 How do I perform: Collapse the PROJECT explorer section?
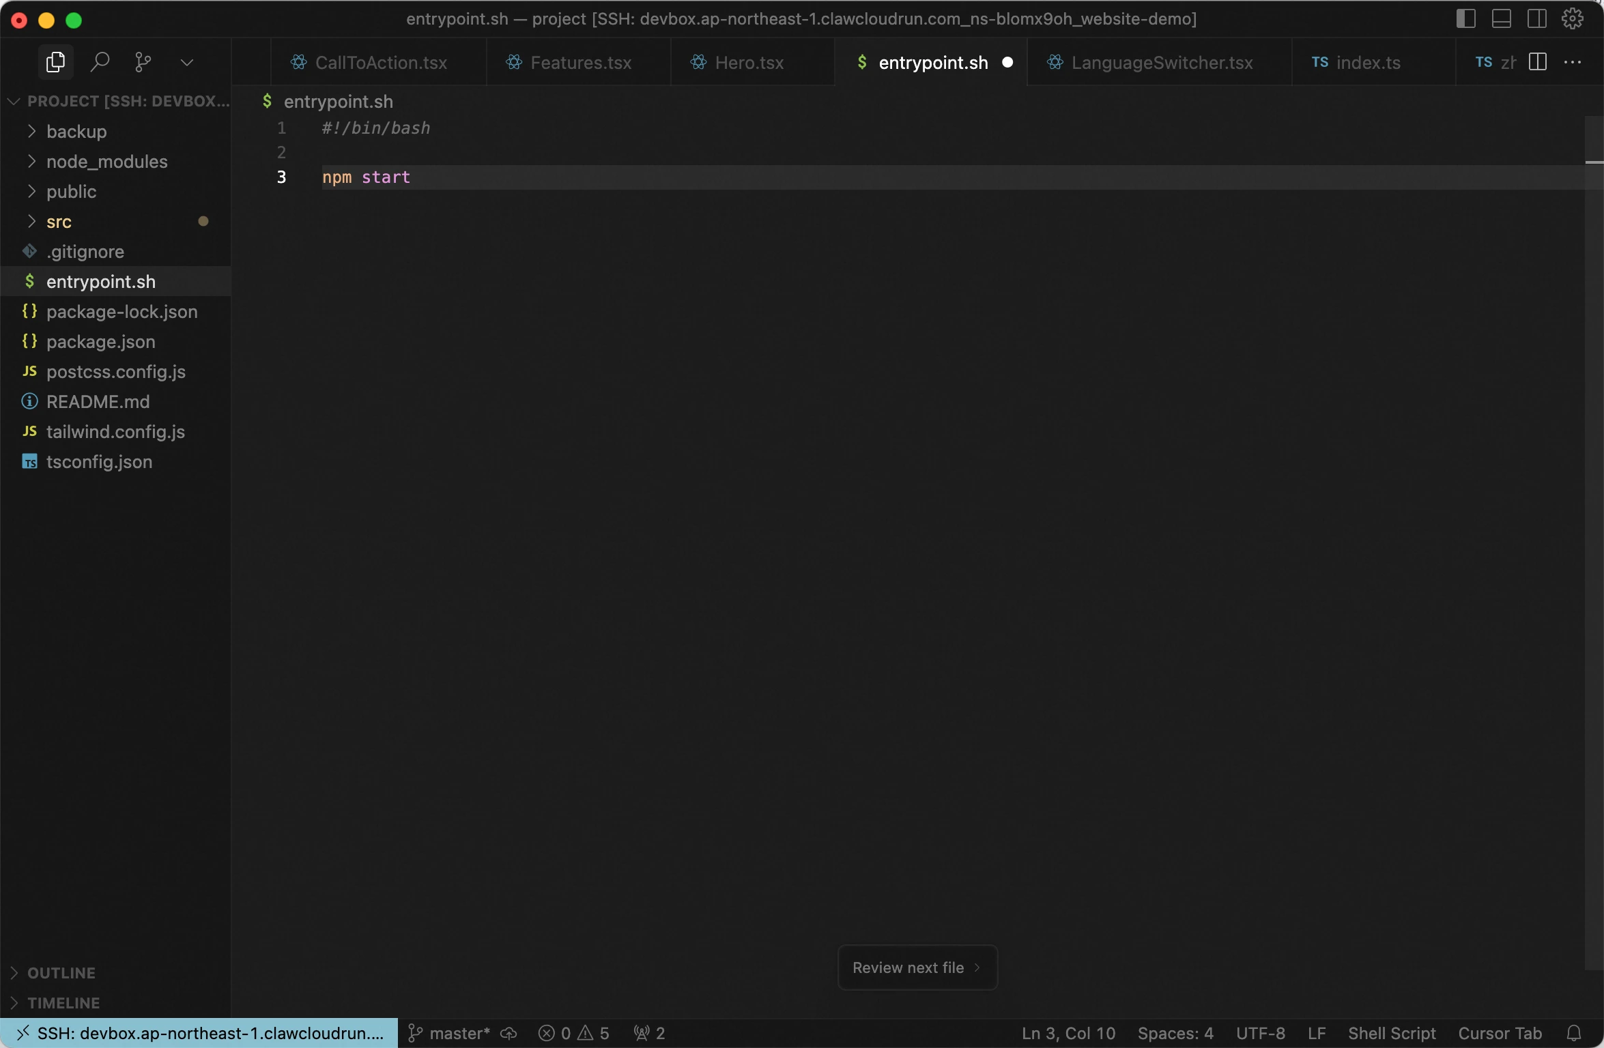click(115, 101)
